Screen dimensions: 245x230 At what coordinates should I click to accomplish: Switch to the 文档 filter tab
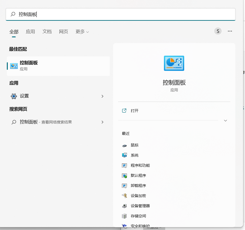click(x=47, y=32)
